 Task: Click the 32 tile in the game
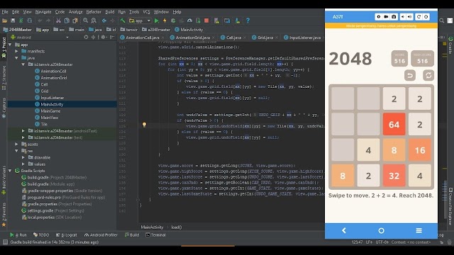(x=394, y=176)
